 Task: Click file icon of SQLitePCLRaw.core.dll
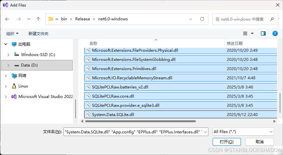pyautogui.click(x=88, y=96)
